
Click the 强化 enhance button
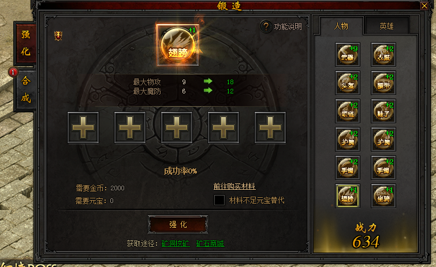pos(178,224)
